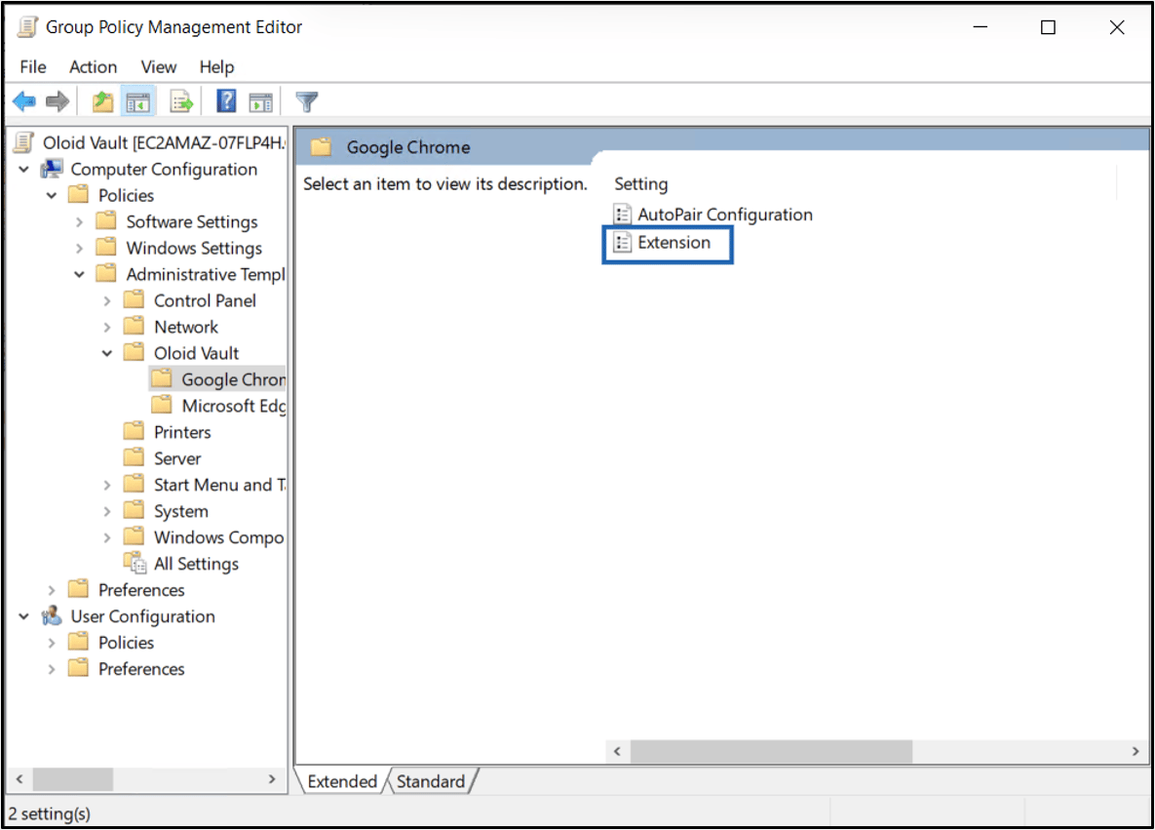This screenshot has width=1155, height=830.
Task: Click the Oloid Vault root scroll icon
Action: point(23,142)
